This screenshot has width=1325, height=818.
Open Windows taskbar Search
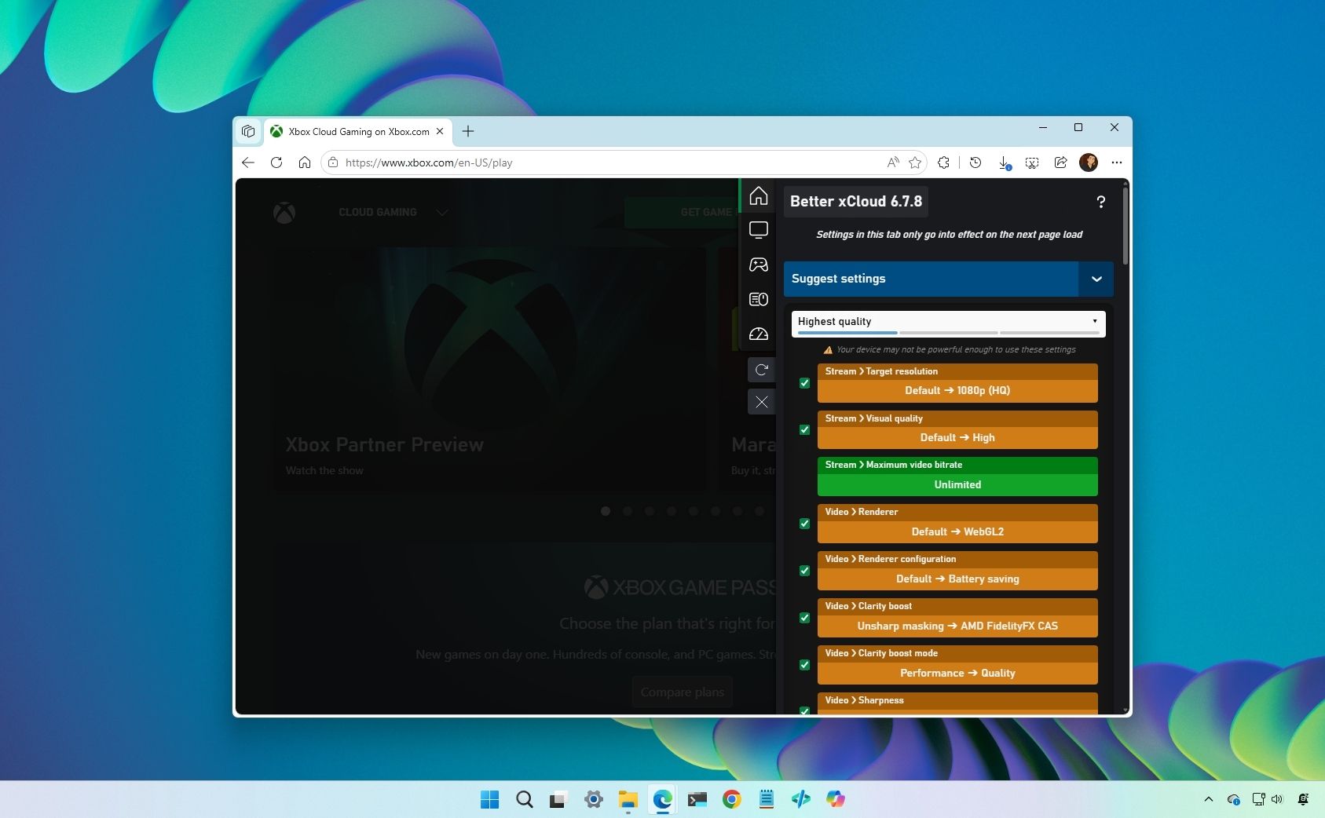(x=525, y=799)
